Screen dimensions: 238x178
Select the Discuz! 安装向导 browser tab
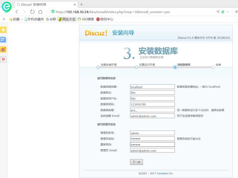point(46,4)
